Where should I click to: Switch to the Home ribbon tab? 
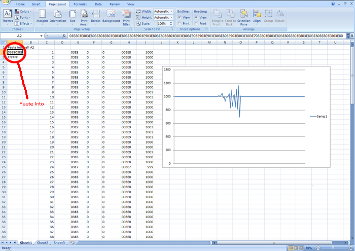click(x=20, y=4)
